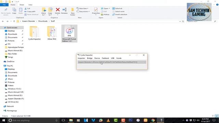Open Google Chrome from the taskbar
The image size is (219, 123).
(153, 120)
